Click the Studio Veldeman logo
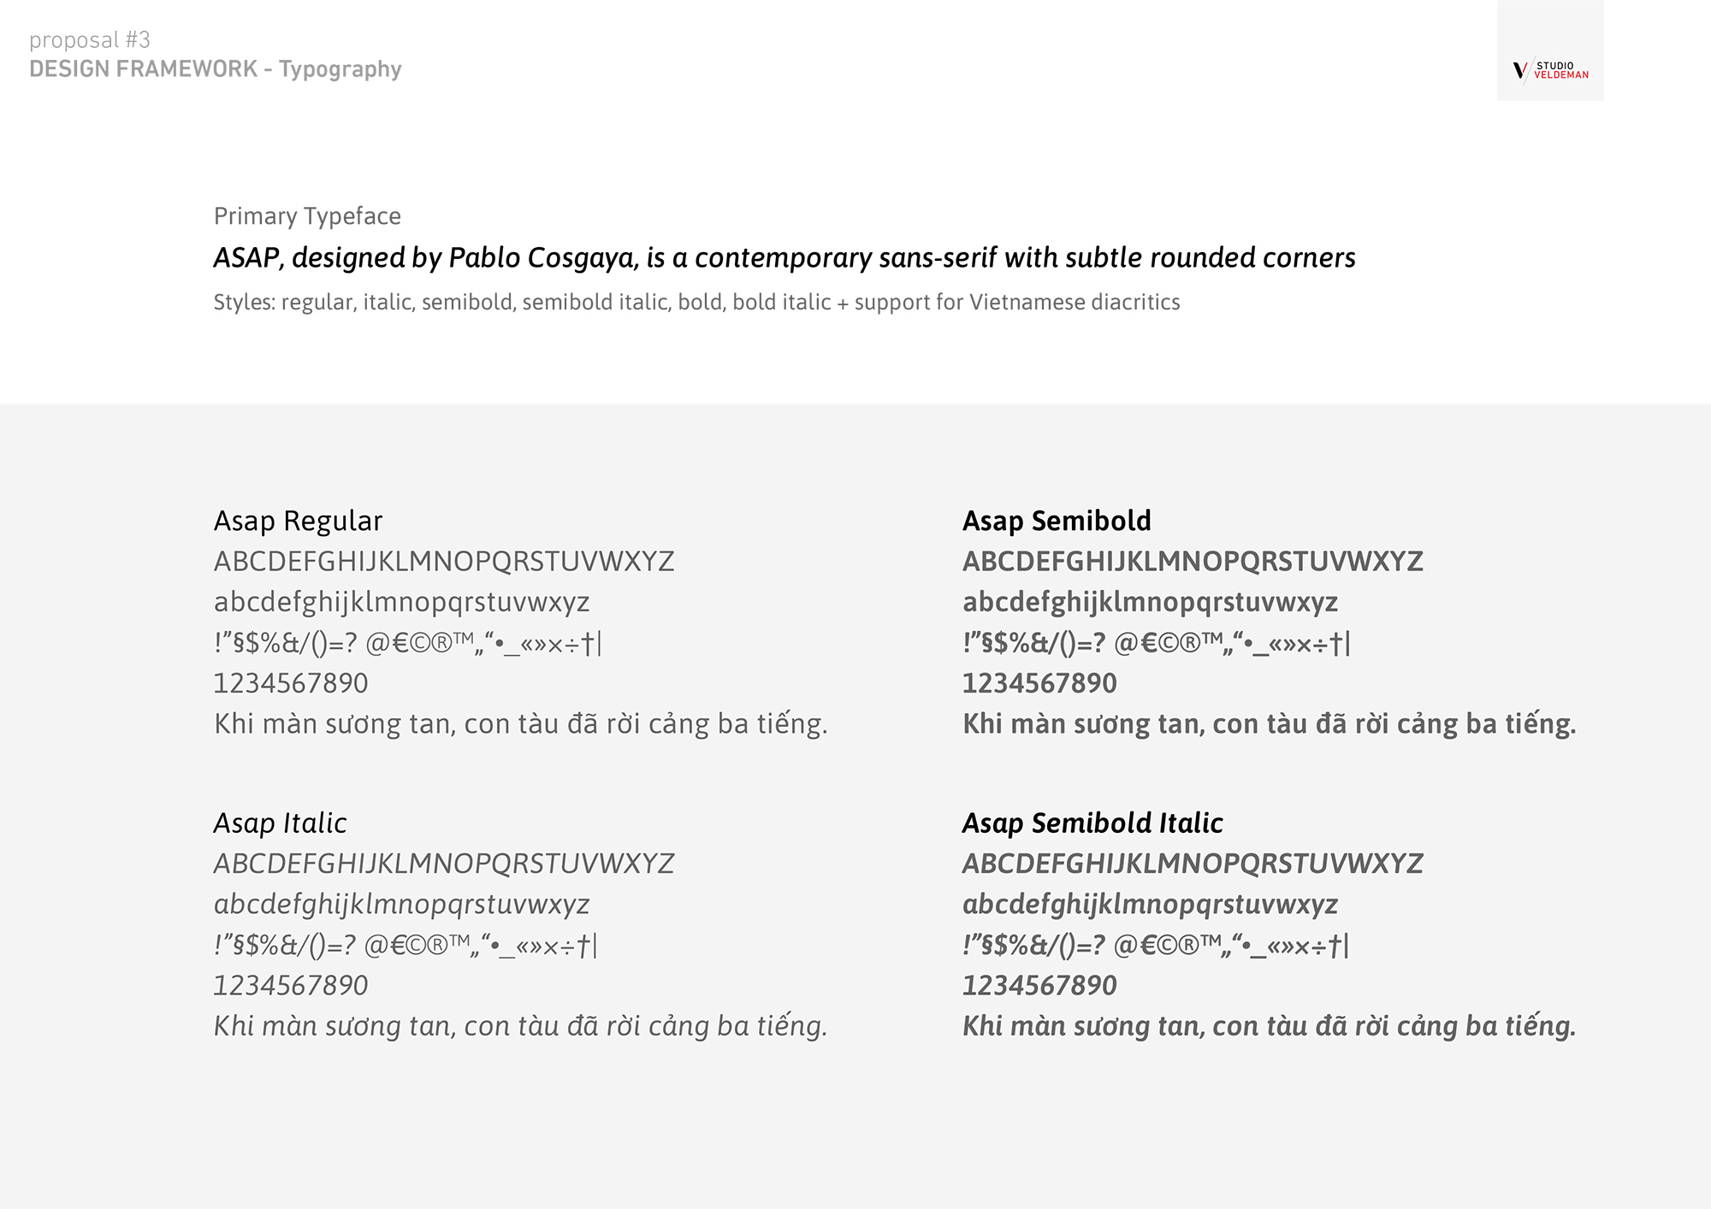The width and height of the screenshot is (1711, 1209). pyautogui.click(x=1550, y=70)
